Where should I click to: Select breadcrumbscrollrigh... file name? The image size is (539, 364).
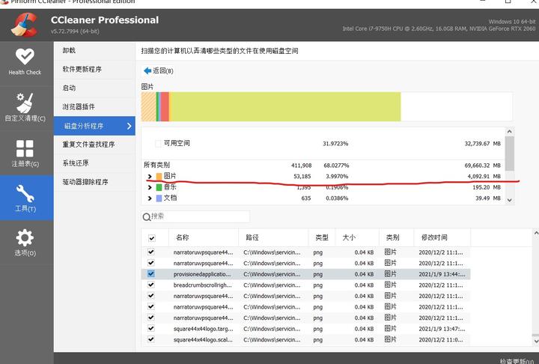click(202, 285)
